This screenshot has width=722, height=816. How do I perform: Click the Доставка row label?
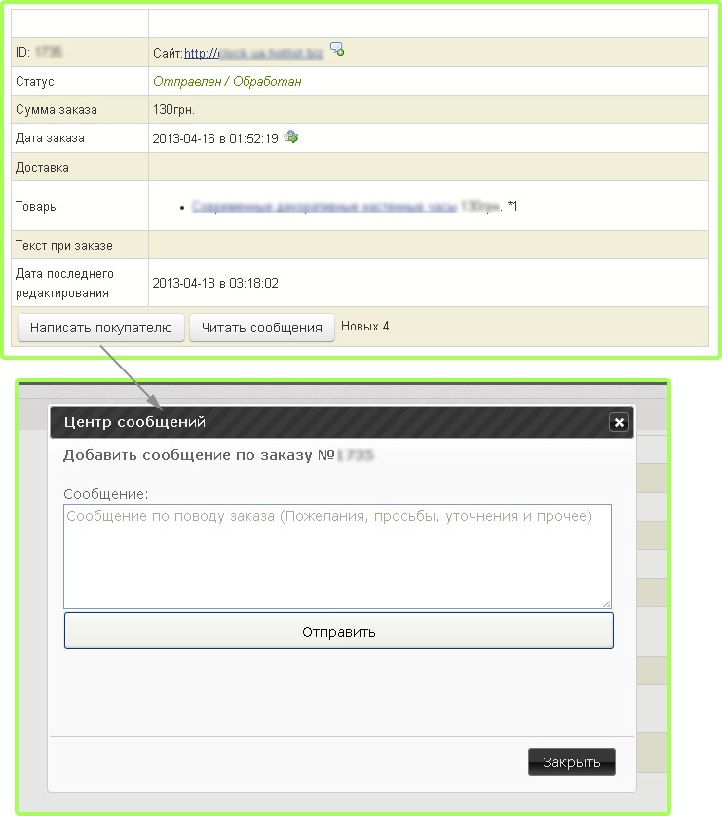click(42, 167)
